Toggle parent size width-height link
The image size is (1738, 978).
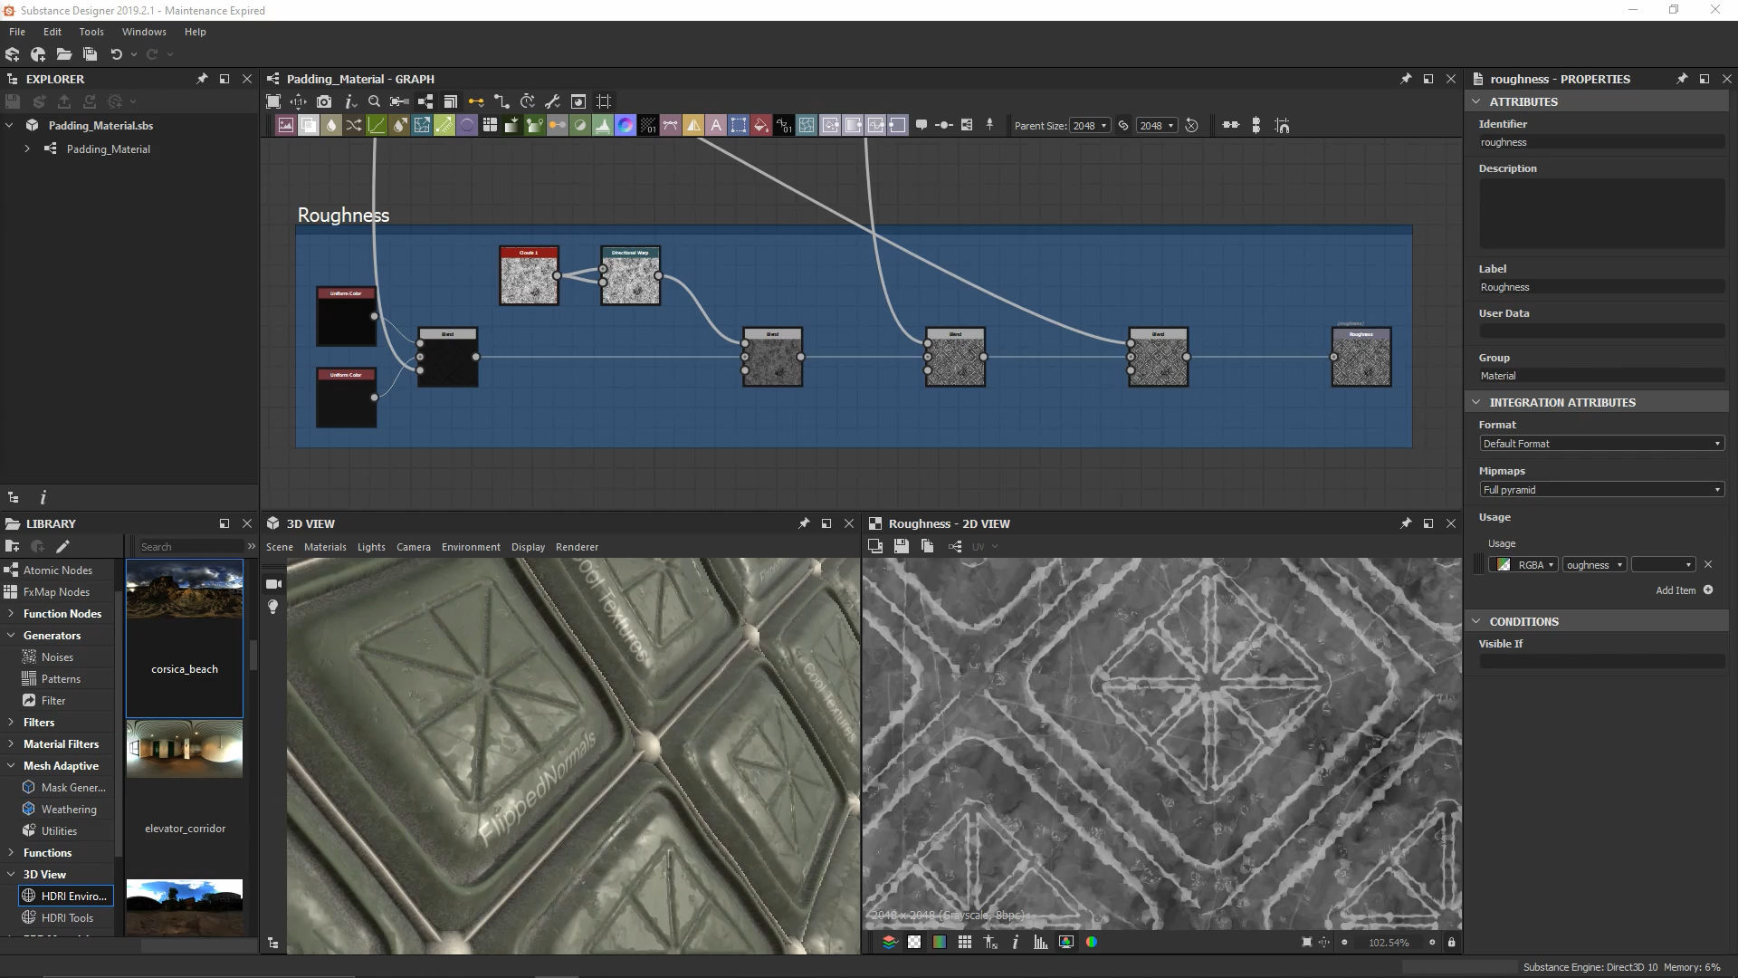[1123, 126]
